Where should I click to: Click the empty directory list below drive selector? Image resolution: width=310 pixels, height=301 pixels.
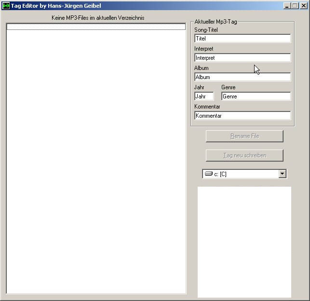pyautogui.click(x=244, y=241)
